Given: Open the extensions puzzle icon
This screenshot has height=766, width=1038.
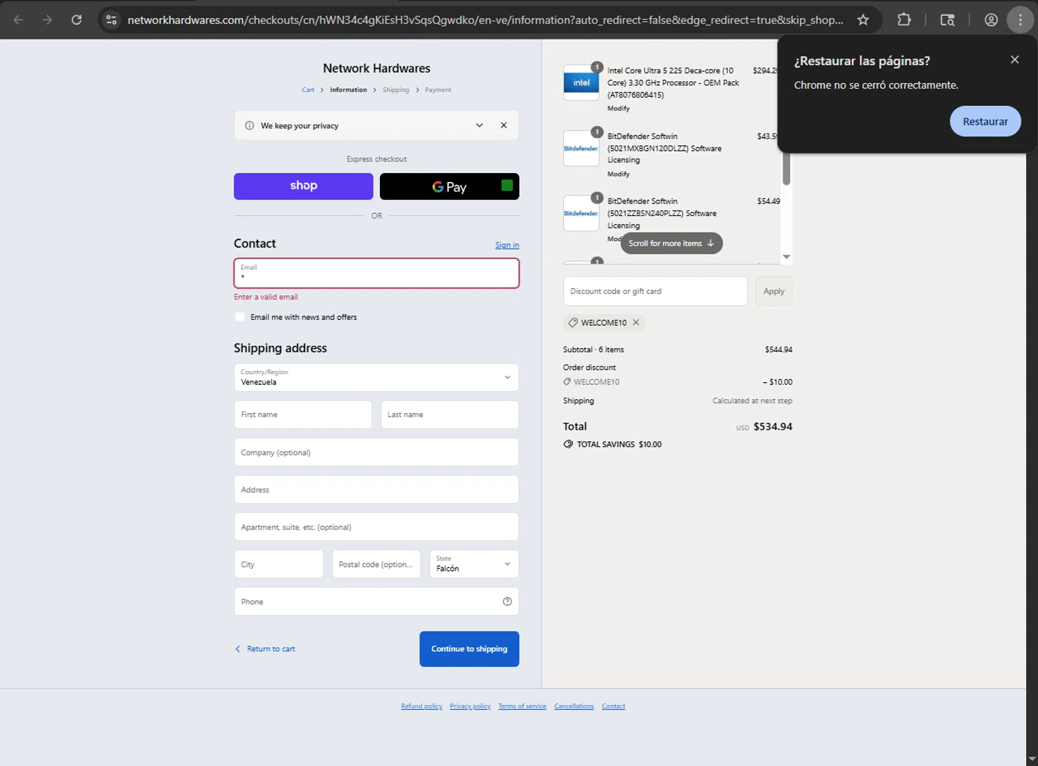Looking at the screenshot, I should tap(904, 19).
